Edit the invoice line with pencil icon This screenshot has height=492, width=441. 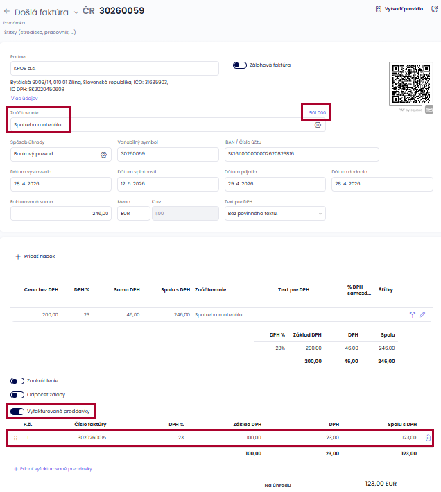[422, 314]
